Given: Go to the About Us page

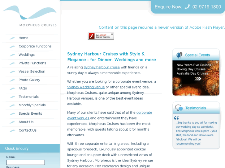Looking at the screenshot, I should pyautogui.click(x=26, y=122).
